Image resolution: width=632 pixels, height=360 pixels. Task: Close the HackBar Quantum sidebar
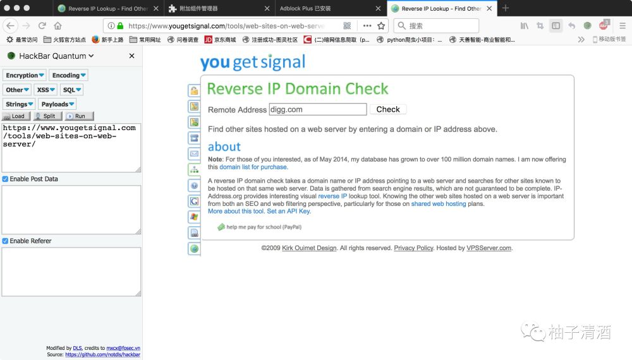[132, 56]
